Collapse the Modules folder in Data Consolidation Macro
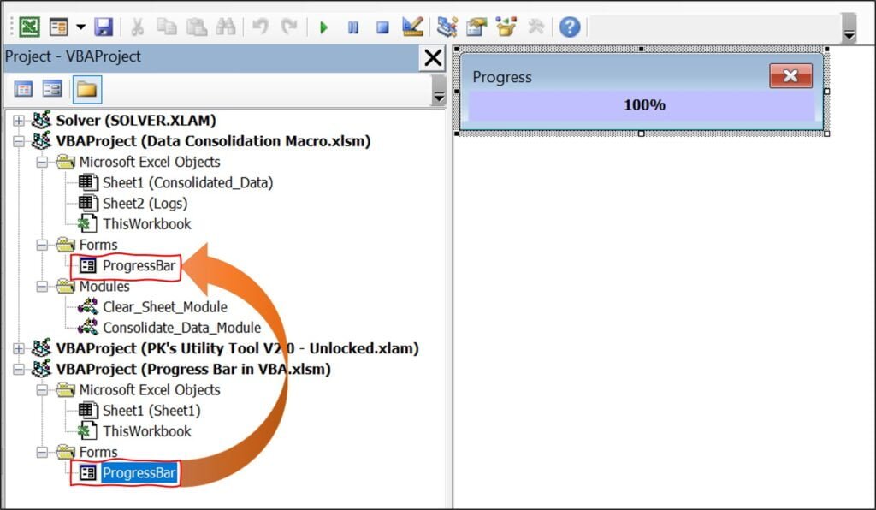 pos(41,287)
